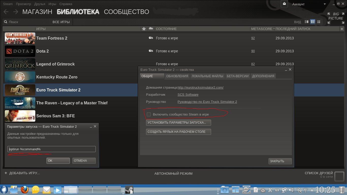Click ЗАКРЫТЬ in the properties window

pyautogui.click(x=280, y=161)
